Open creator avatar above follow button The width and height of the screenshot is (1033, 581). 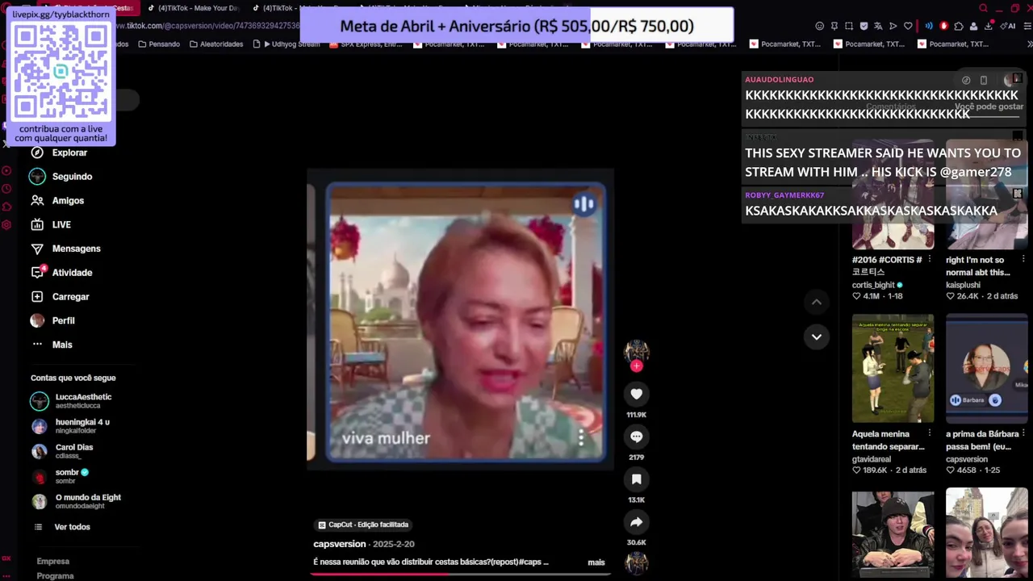[636, 350]
